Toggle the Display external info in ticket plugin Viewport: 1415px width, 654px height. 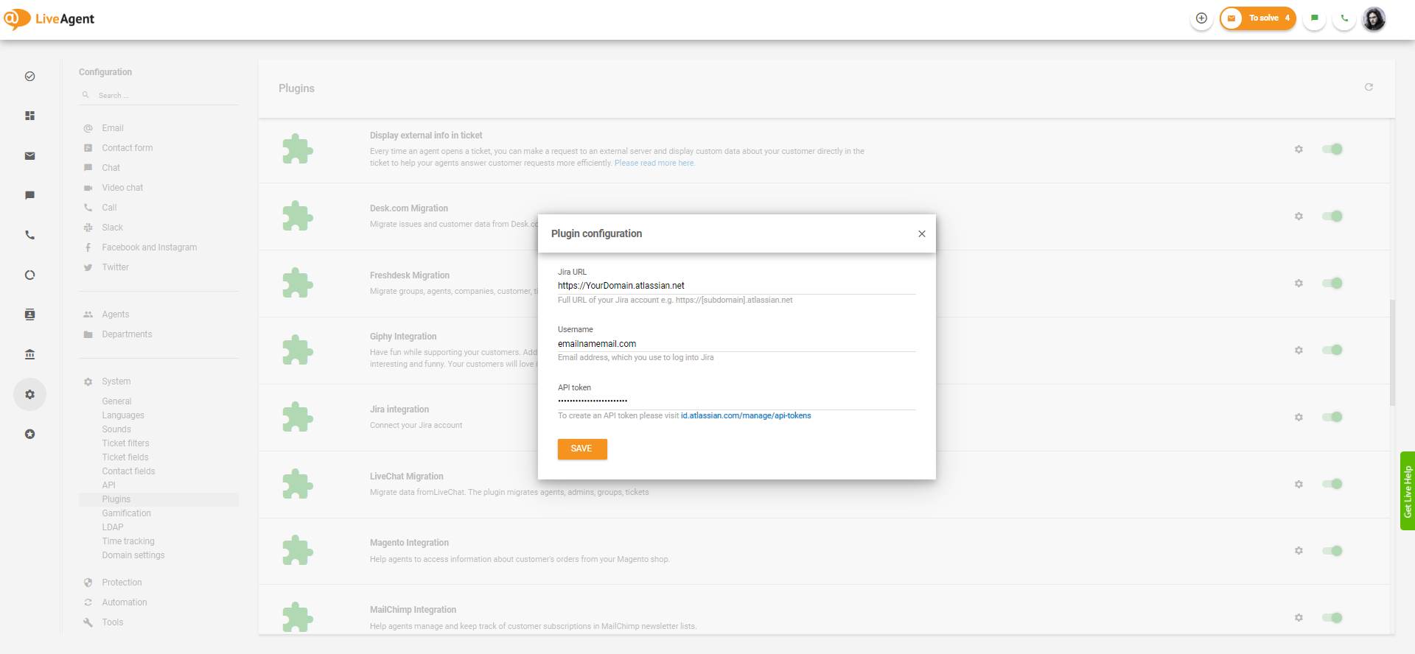point(1332,150)
